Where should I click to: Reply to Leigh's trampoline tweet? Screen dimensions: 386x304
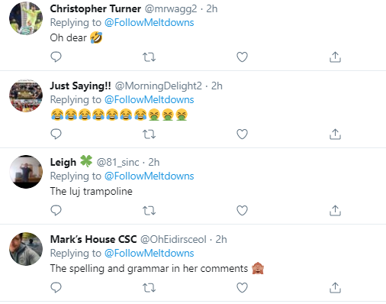(56, 210)
